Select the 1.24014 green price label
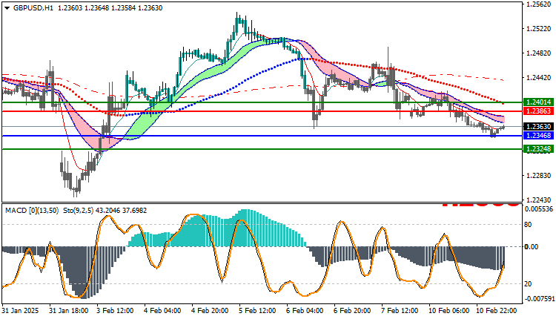 [539, 102]
